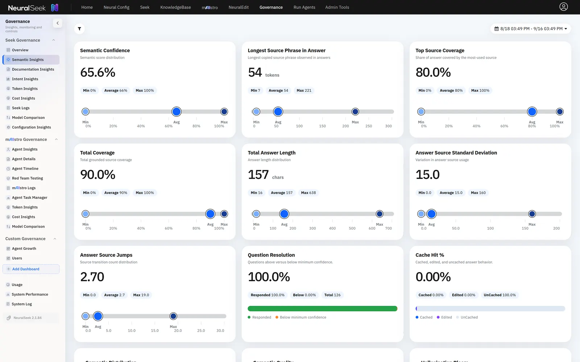Click the Usage sidebar icon
The height and width of the screenshot is (362, 580).
pyautogui.click(x=8, y=285)
